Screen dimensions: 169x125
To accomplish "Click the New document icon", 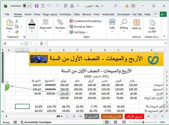I will [43, 6].
